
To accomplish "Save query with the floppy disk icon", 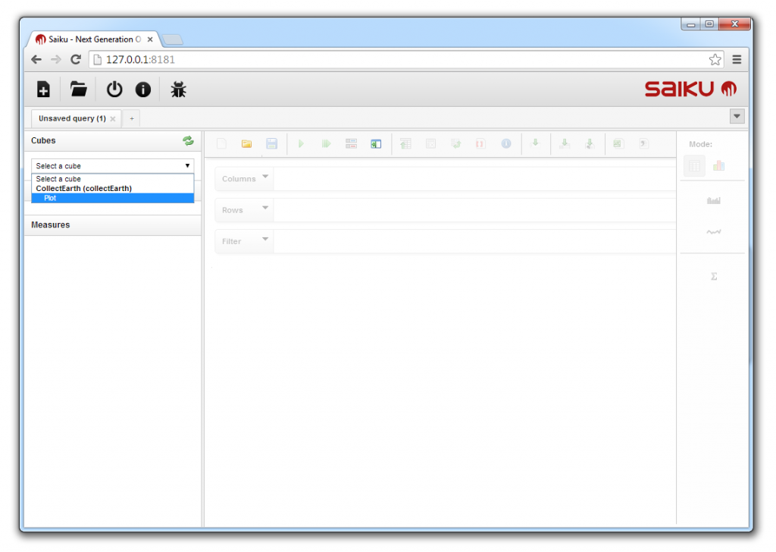I will pos(271,143).
